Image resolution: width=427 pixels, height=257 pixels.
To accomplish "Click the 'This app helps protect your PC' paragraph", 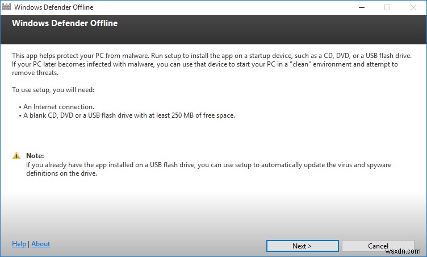I will pos(212,64).
